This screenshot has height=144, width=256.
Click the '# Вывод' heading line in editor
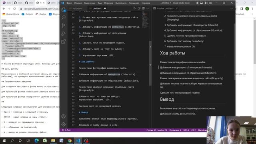[x=83, y=112]
